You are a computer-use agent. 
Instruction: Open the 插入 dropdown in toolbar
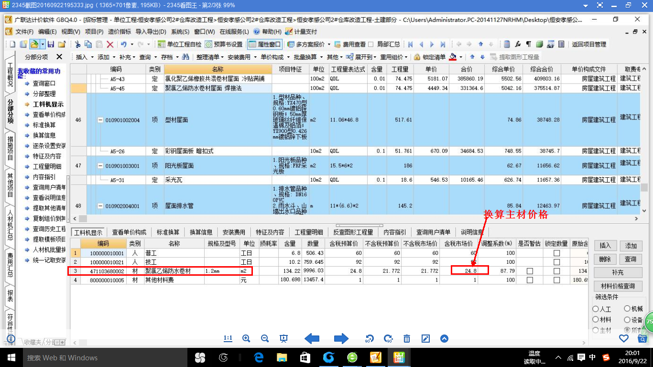84,57
